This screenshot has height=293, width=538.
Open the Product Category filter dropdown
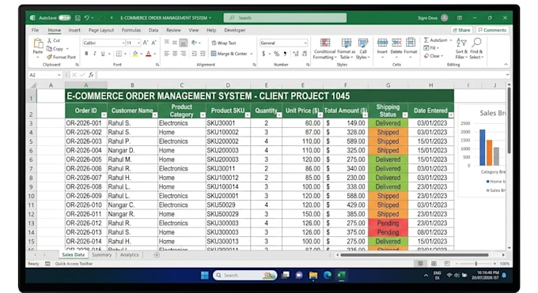(203, 115)
